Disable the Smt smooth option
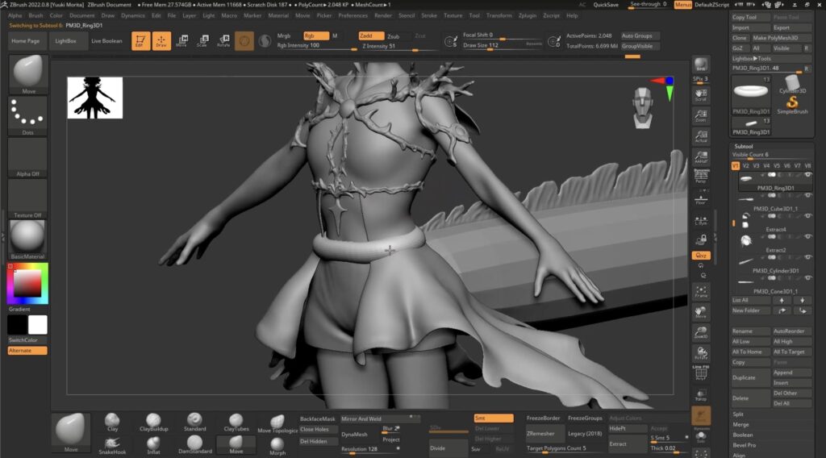The width and height of the screenshot is (826, 458). [x=494, y=418]
